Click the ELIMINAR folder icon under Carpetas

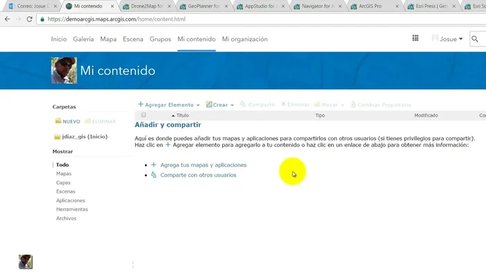(x=87, y=121)
